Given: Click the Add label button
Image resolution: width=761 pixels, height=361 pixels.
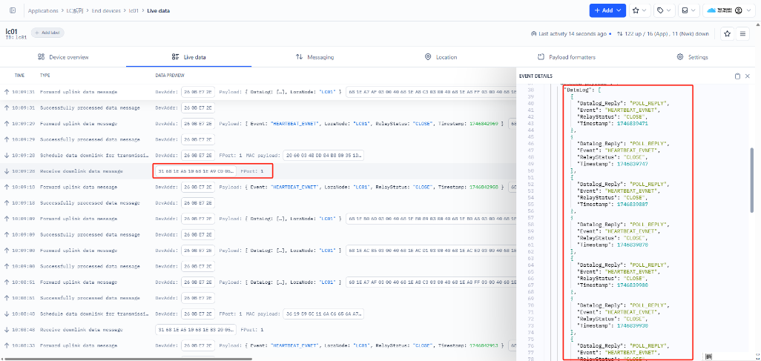Looking at the screenshot, I should pyautogui.click(x=47, y=33).
